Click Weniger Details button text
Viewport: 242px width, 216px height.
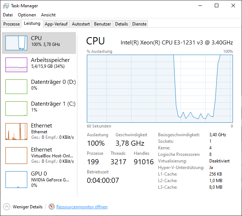click(x=28, y=207)
